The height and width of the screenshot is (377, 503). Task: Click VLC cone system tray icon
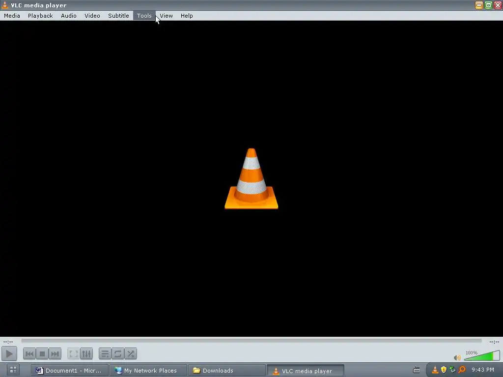[x=435, y=370]
